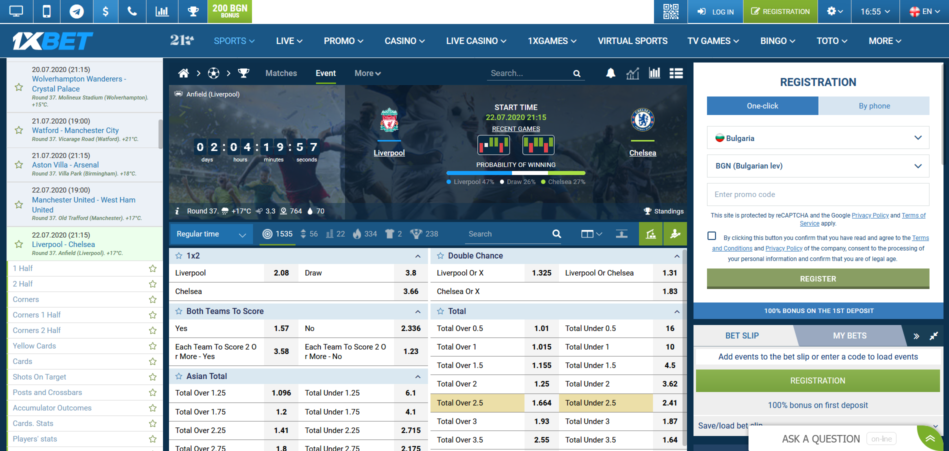The height and width of the screenshot is (451, 949).
Task: Favorite the 1 Half market
Action: (152, 268)
